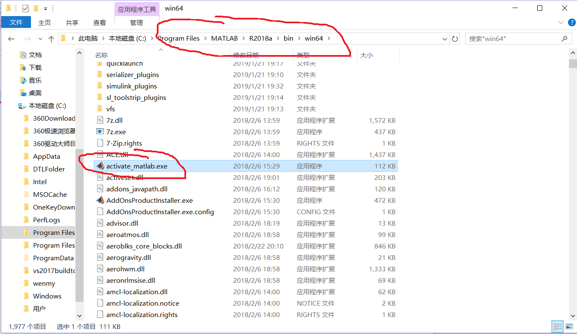
Task: Click the navigation pane scroll-down arrow
Action: pyautogui.click(x=79, y=315)
